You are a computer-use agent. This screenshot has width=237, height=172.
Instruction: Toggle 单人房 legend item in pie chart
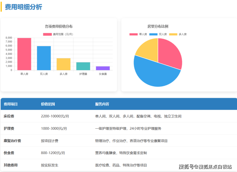pos(138,34)
